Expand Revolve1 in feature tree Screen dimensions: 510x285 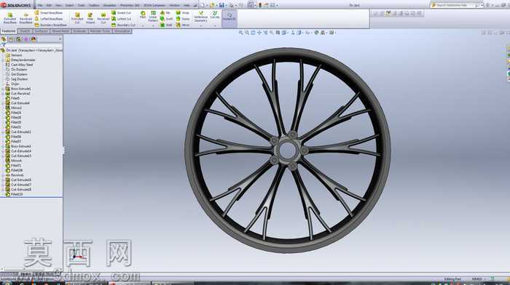point(3,175)
